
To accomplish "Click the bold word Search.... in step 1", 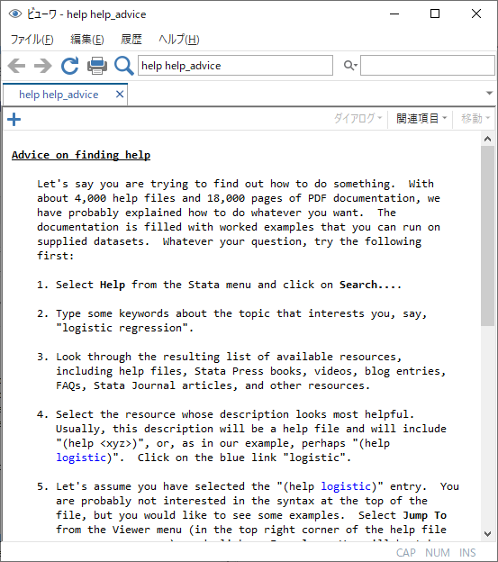I will coord(370,285).
